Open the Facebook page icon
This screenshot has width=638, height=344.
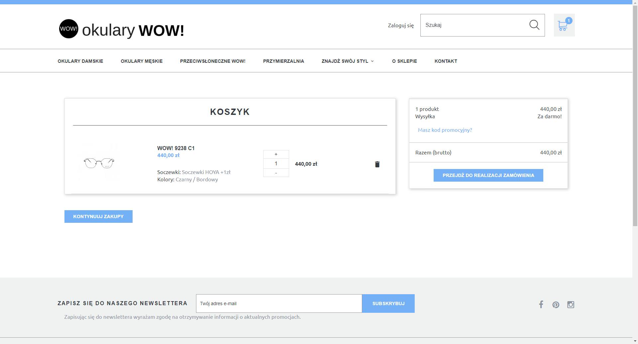pos(541,304)
